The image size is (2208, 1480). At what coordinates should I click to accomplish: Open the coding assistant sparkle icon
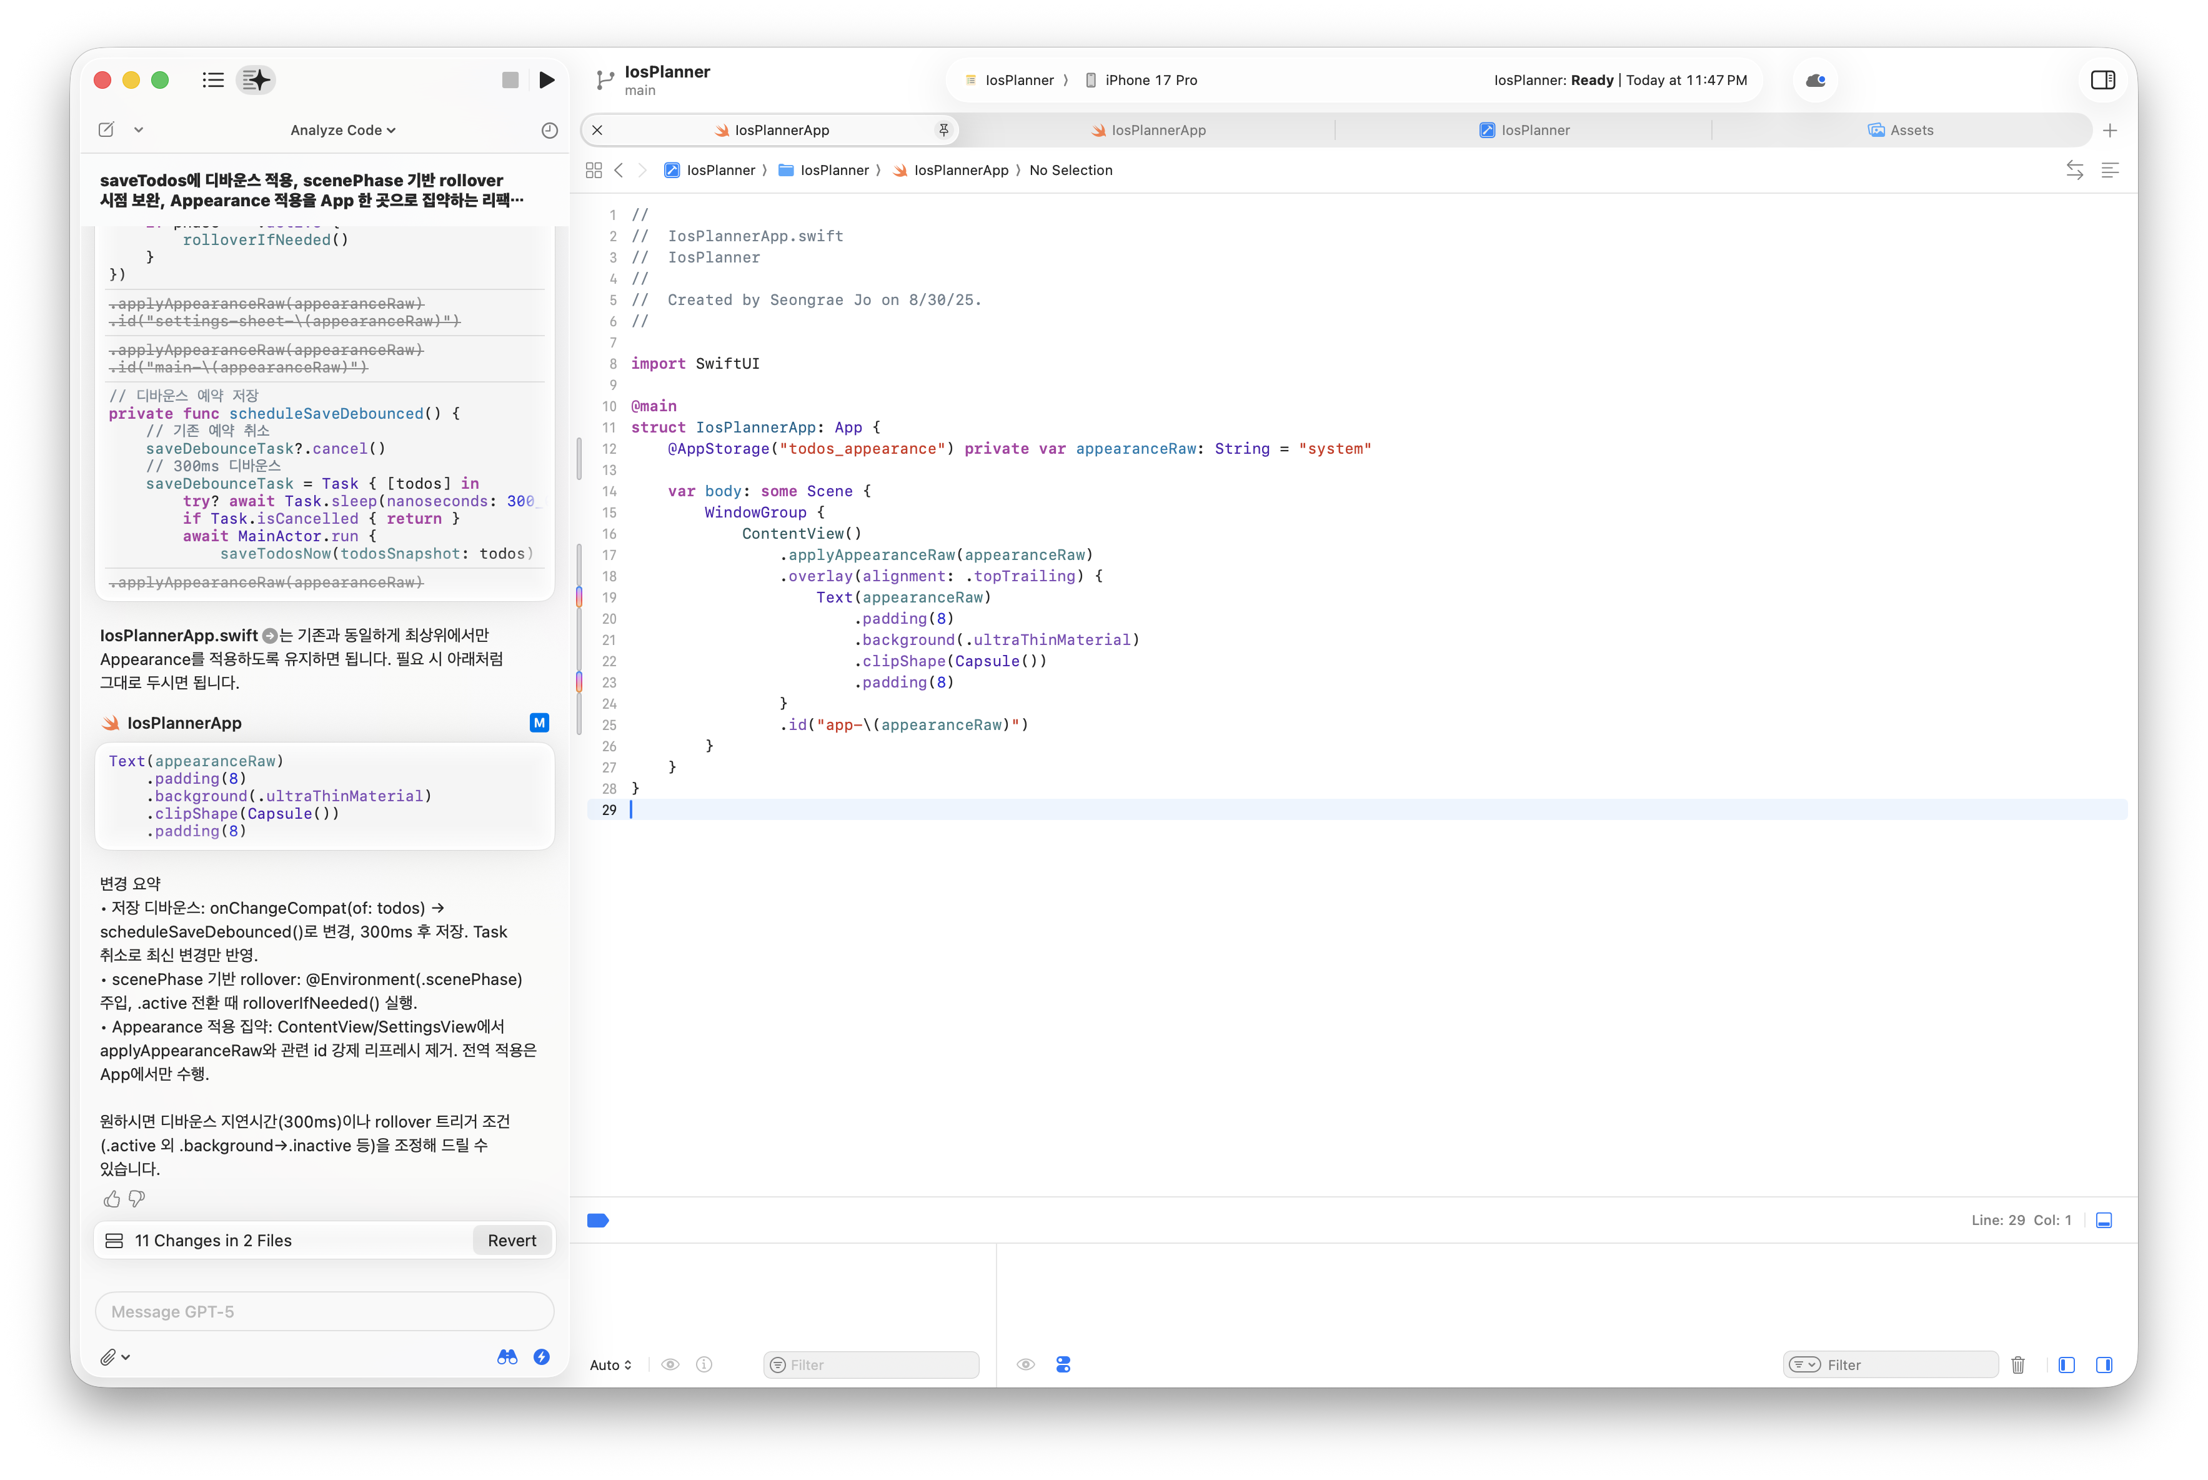click(x=257, y=80)
